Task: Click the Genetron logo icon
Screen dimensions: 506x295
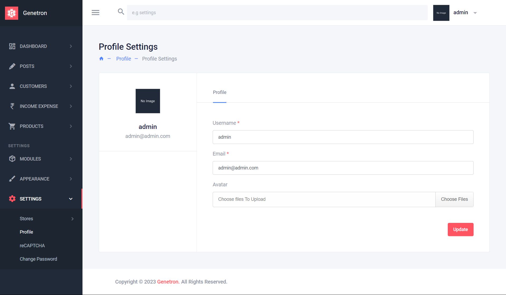Action: (x=12, y=13)
